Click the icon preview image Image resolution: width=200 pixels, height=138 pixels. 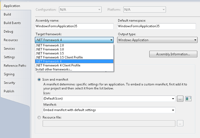coord(188,99)
